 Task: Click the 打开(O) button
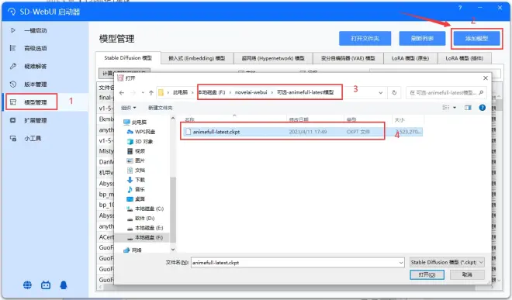(427, 275)
